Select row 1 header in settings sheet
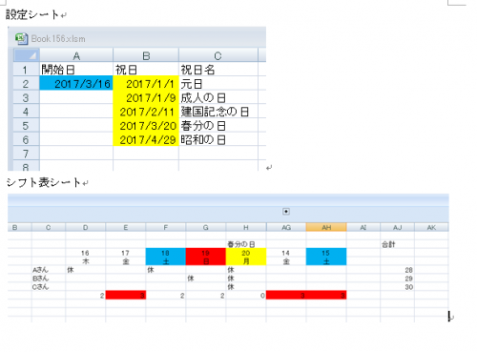Viewport: 477px width, 352px height. point(26,70)
